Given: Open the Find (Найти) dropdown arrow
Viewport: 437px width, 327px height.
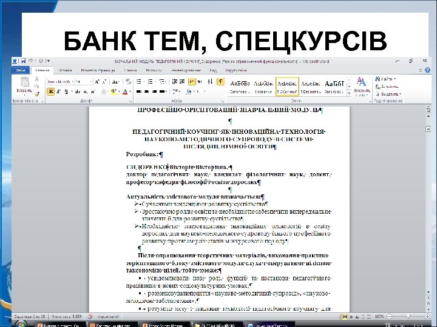Looking at the screenshot, I should tap(395, 79).
